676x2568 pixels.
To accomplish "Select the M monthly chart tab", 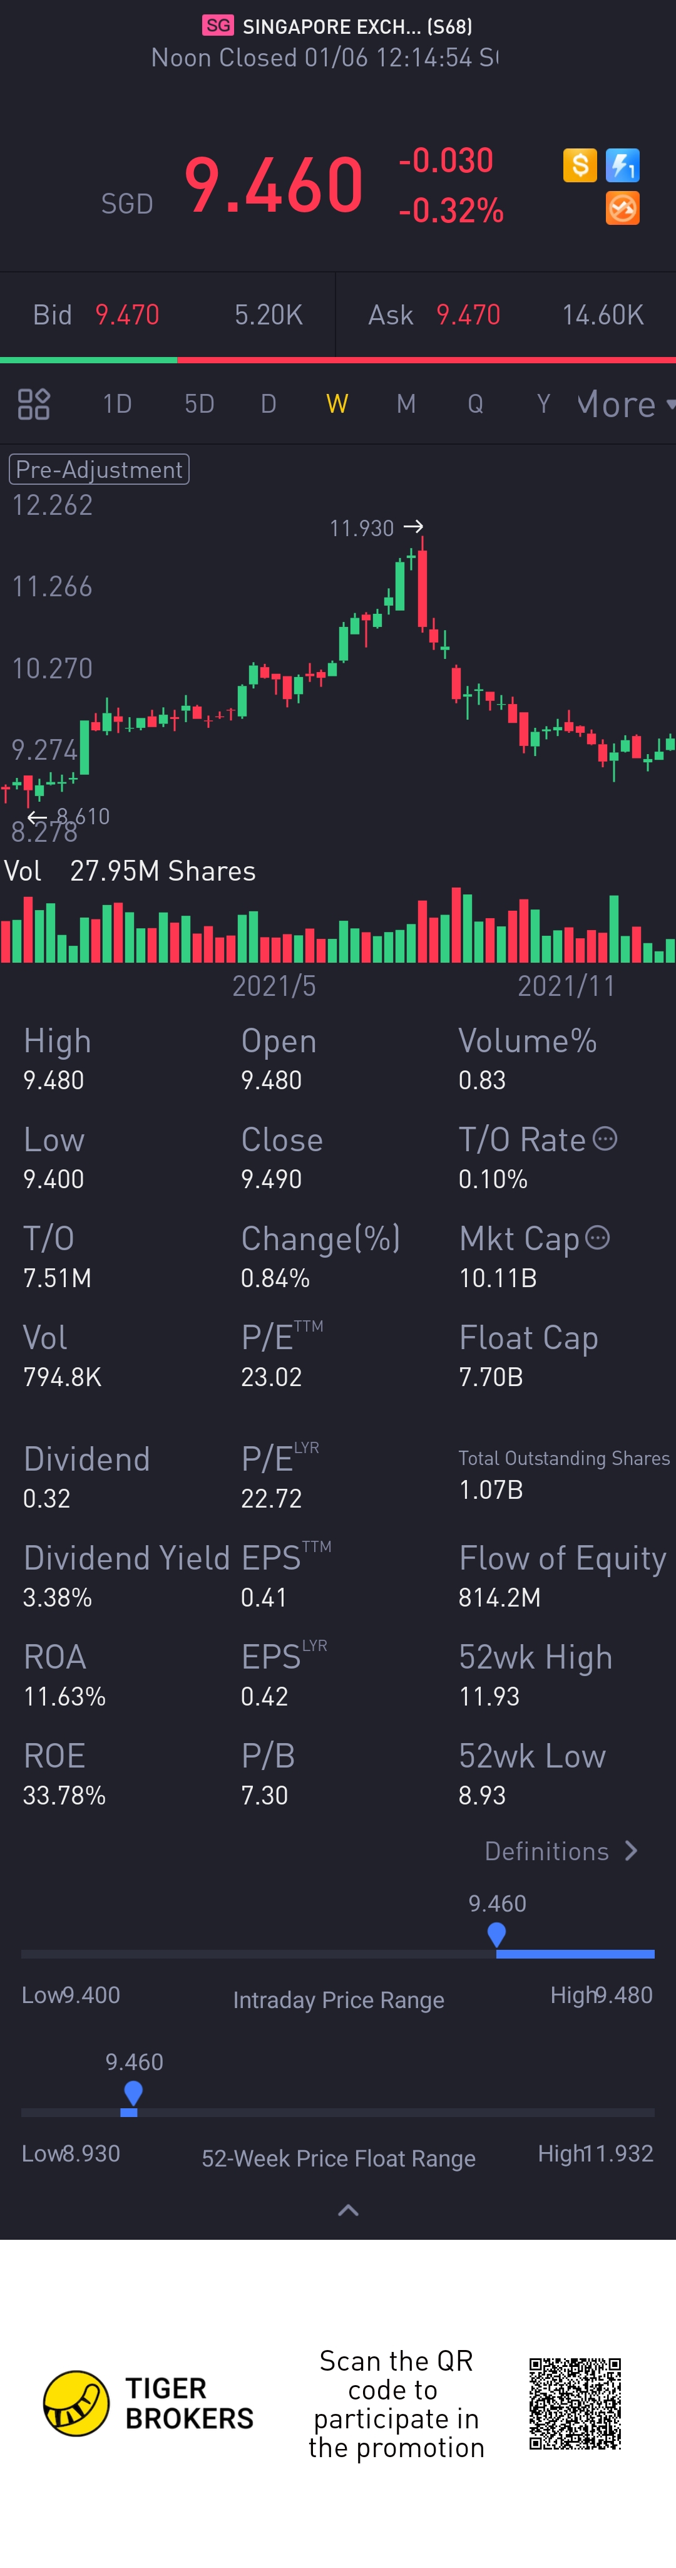I will [x=405, y=404].
